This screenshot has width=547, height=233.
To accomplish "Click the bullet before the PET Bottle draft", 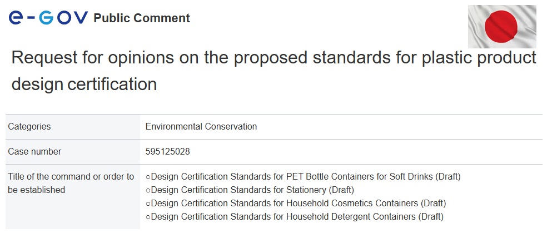I will click(x=148, y=177).
